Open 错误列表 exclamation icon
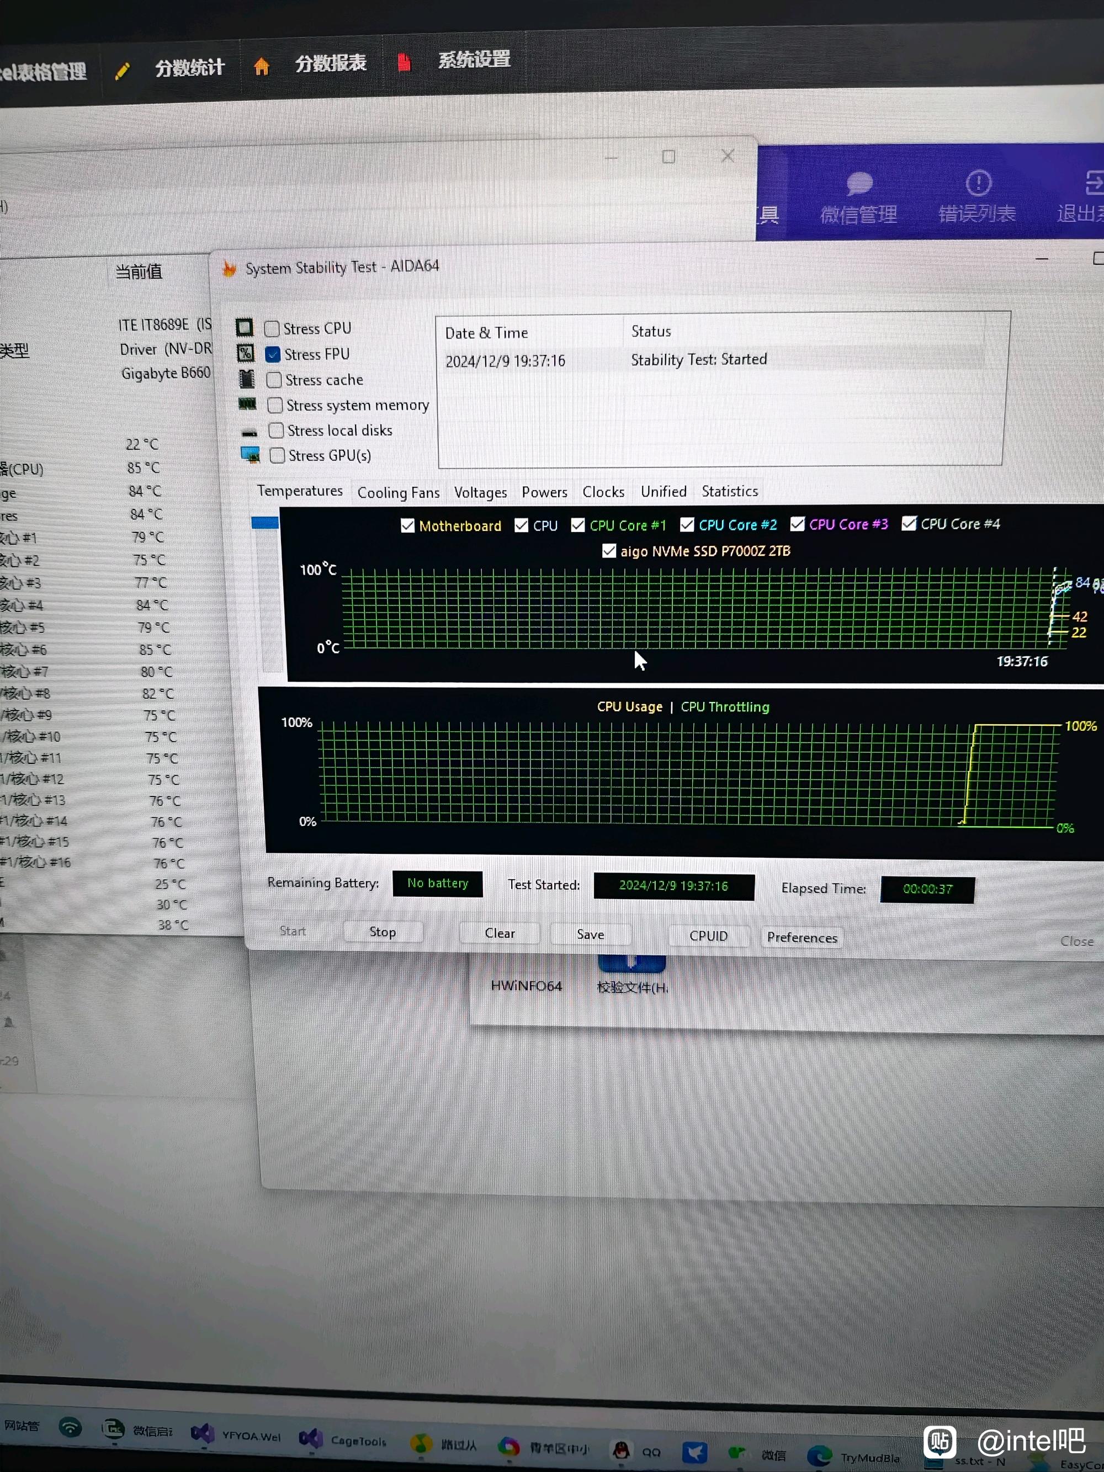 point(978,182)
